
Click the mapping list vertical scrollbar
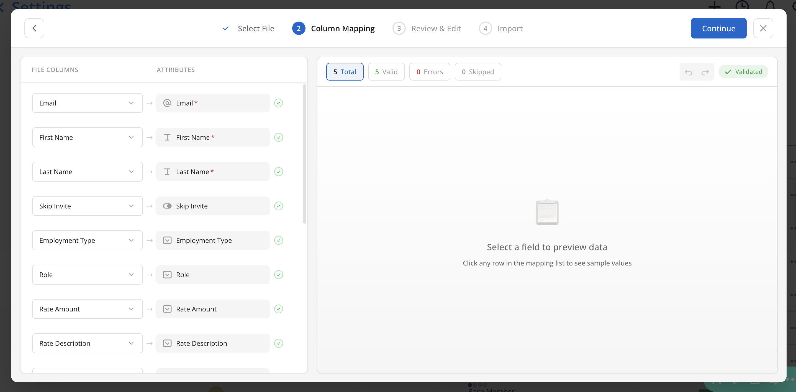click(304, 154)
